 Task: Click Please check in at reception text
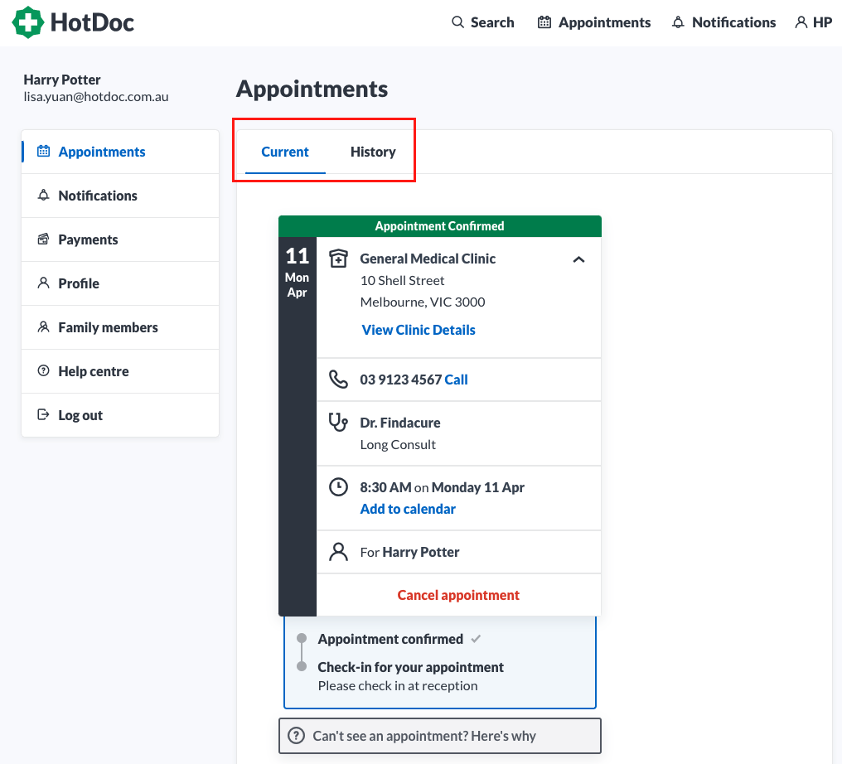(397, 685)
